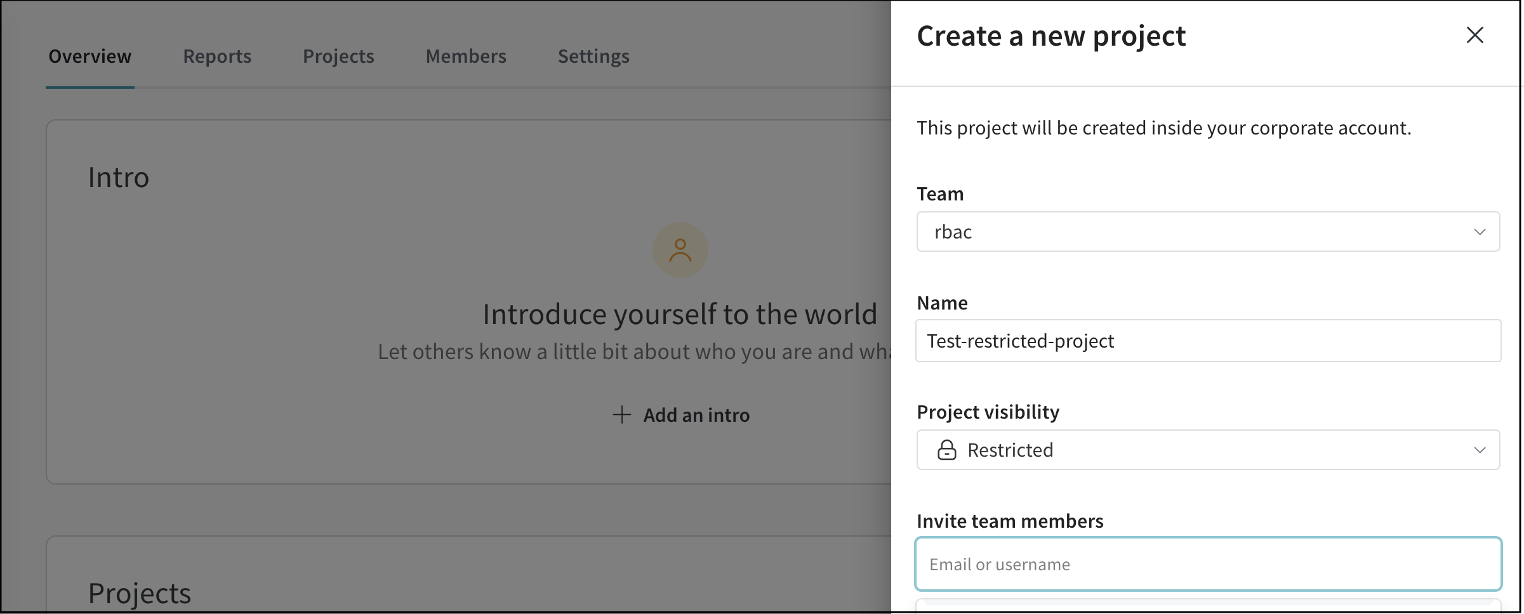Click the person avatar icon in the Intro card
The width and height of the screenshot is (1524, 614).
pos(680,250)
